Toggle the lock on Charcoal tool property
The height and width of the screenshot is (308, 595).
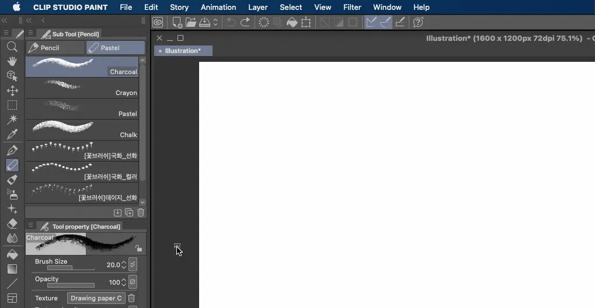(138, 249)
